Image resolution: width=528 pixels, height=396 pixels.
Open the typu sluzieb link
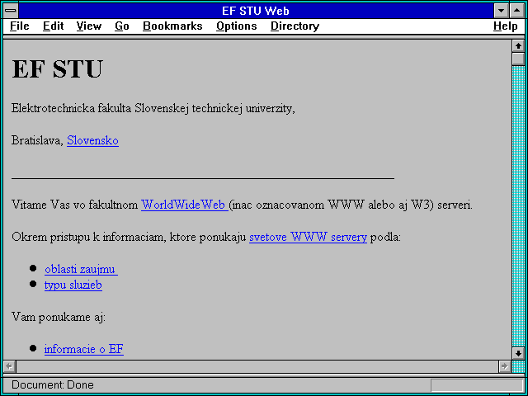[73, 285]
